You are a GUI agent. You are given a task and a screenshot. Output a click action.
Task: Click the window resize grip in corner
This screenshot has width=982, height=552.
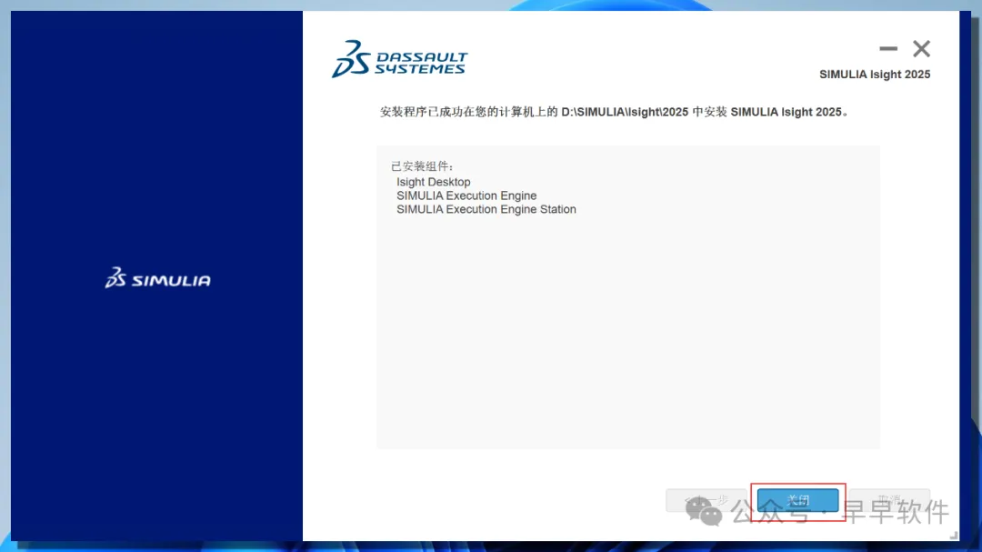pos(953,535)
